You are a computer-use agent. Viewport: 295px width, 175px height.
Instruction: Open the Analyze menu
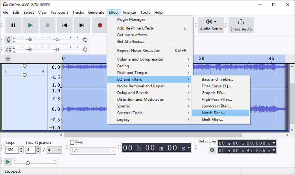(x=129, y=13)
